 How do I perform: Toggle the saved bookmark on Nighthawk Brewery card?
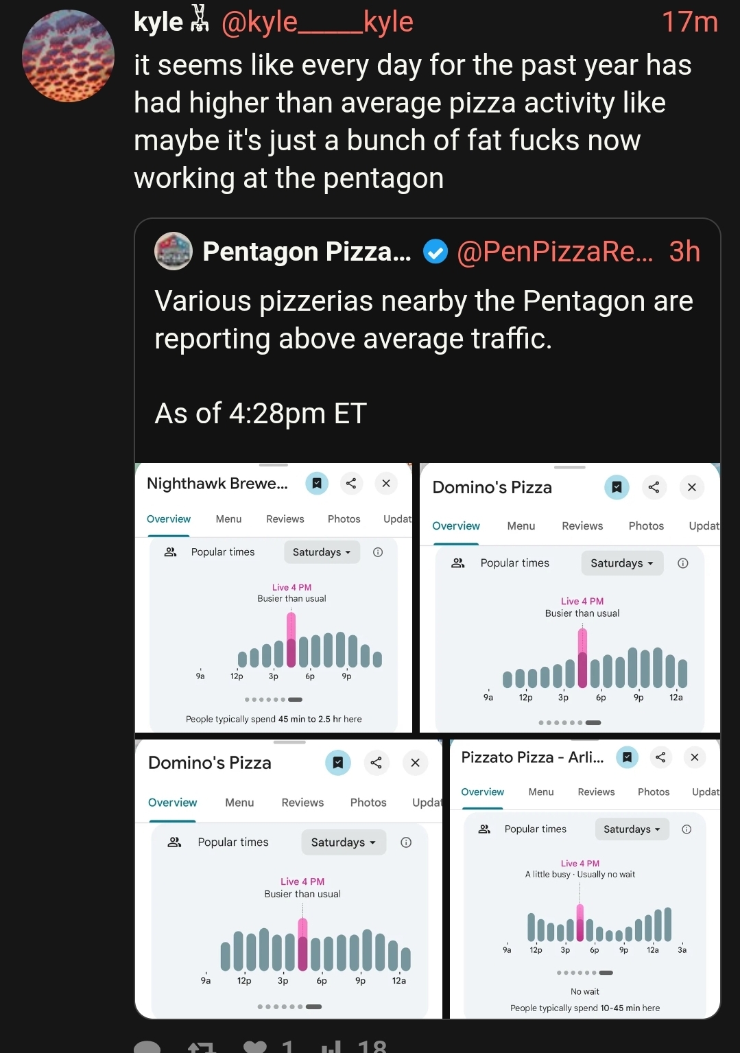pos(317,484)
